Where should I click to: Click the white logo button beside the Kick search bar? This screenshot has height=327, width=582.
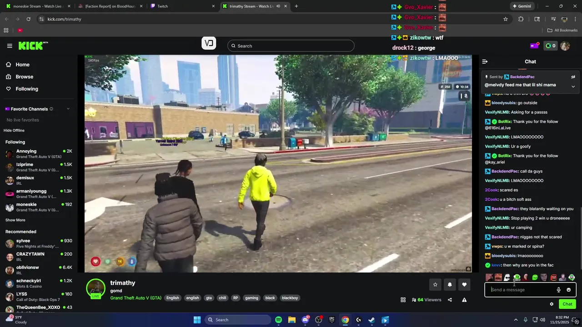(209, 43)
